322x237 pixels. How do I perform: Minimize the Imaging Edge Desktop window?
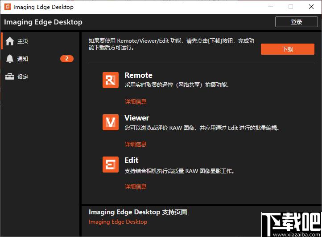(271, 7)
